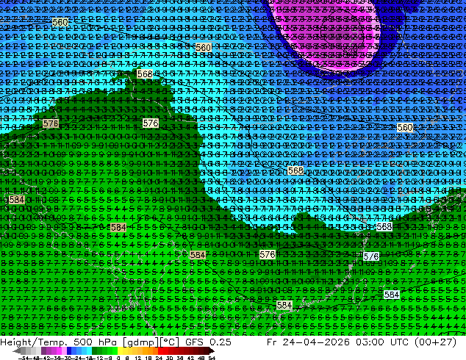Click the date '24-04-2026' text
This screenshot has width=466, height=360.
tap(316, 342)
